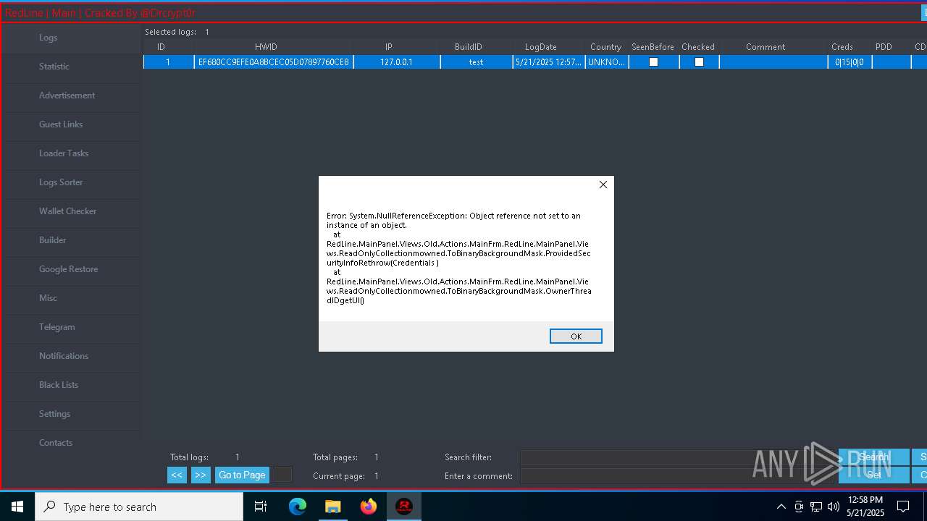The image size is (927, 521).
Task: Click the Search filter input field
Action: [677, 457]
